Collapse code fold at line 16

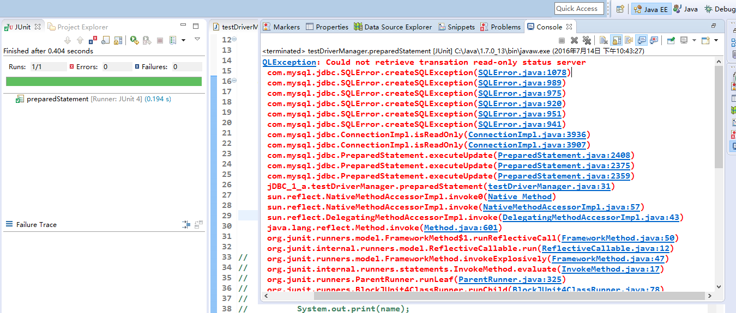point(234,81)
